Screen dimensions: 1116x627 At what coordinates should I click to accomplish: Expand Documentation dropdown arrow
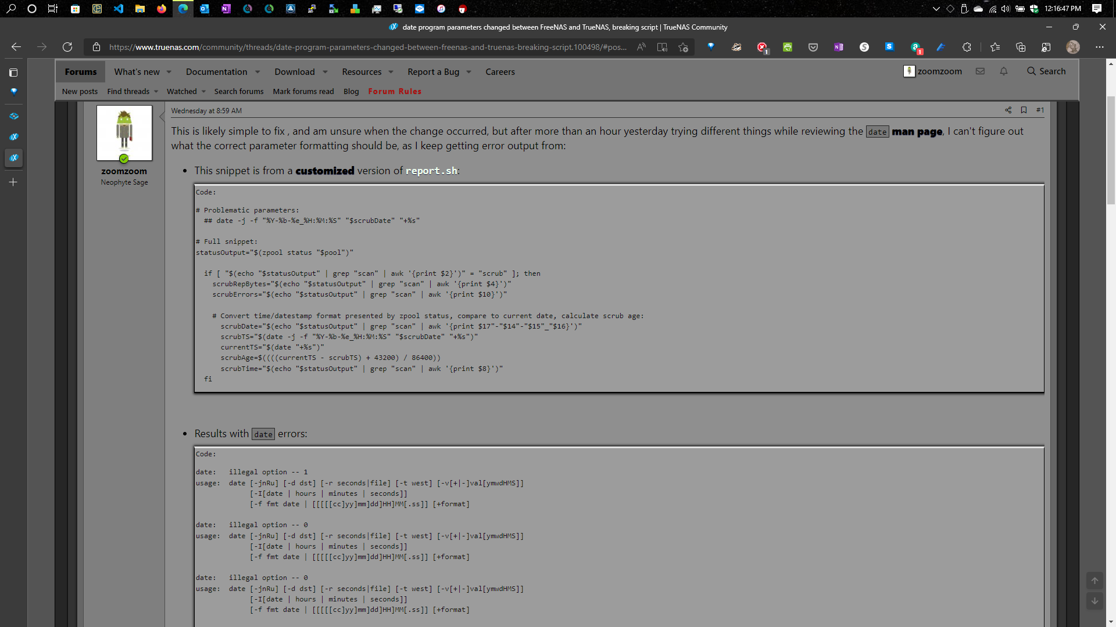coord(257,72)
